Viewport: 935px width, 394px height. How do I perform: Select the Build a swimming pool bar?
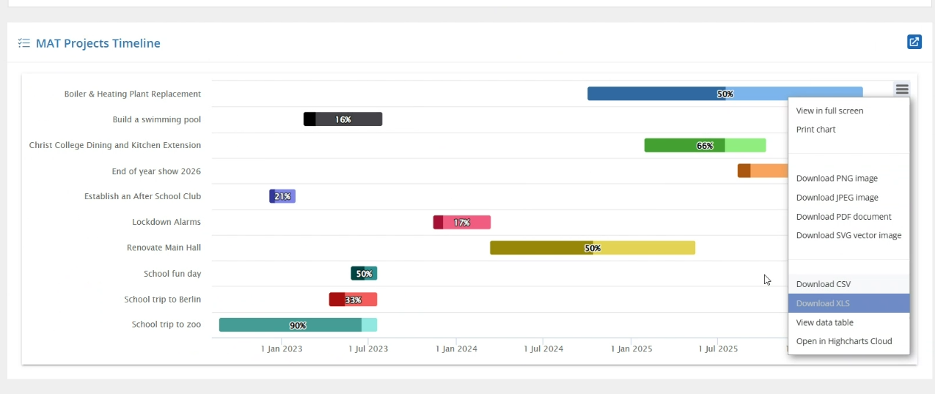342,119
